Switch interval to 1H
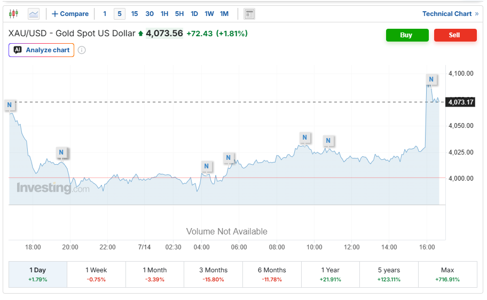 pyautogui.click(x=164, y=14)
